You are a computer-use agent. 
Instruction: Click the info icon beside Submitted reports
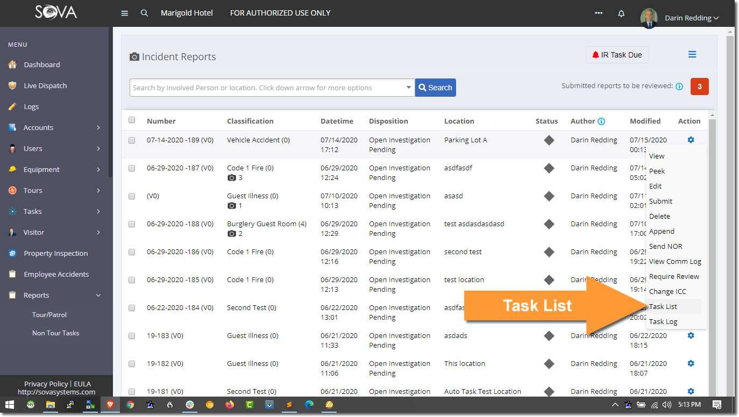click(679, 86)
